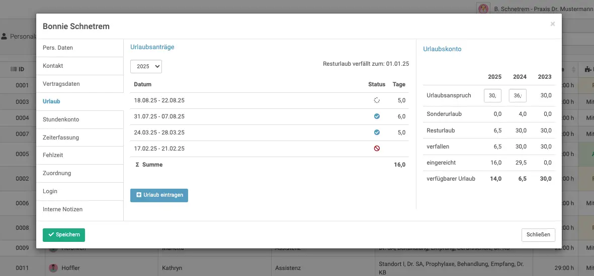Click approved checkmark icon for 24.03.25 vacation
The height and width of the screenshot is (276, 594).
pos(377,132)
